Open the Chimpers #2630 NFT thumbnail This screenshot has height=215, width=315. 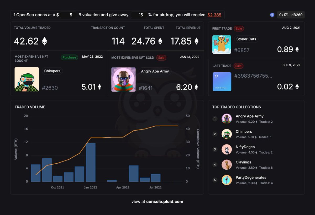[27, 79]
